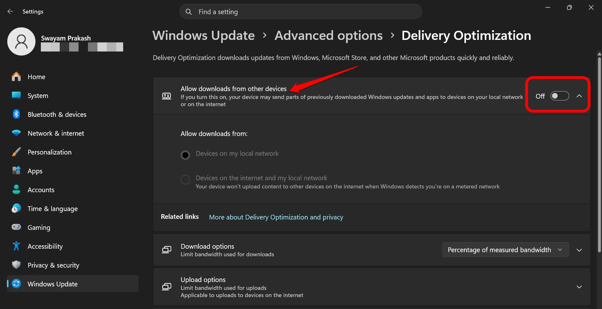Click the Privacy & security shield icon
The height and width of the screenshot is (309, 602).
pyautogui.click(x=16, y=265)
